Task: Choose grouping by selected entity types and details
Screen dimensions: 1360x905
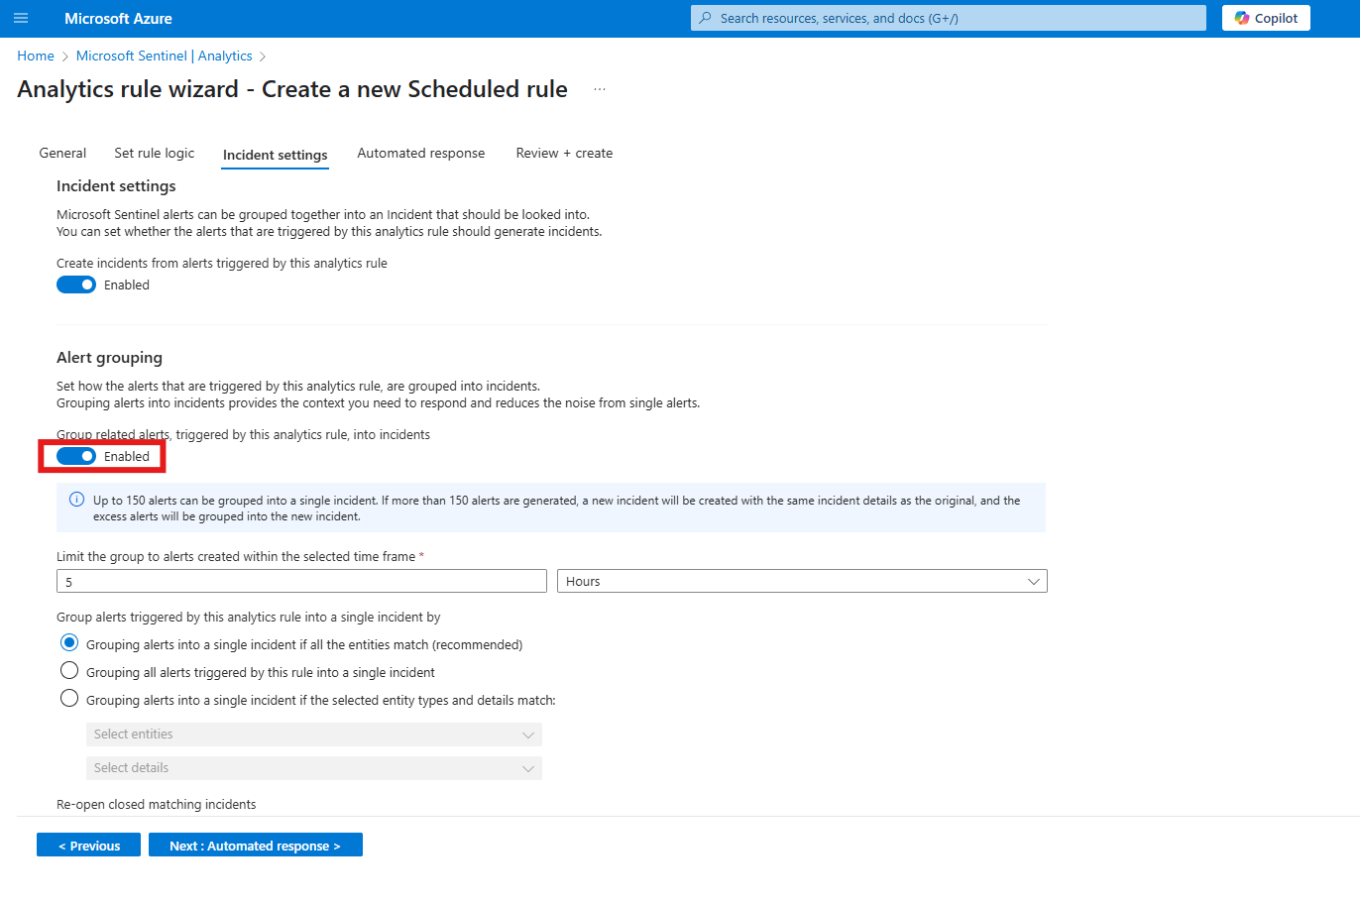Action: [69, 699]
